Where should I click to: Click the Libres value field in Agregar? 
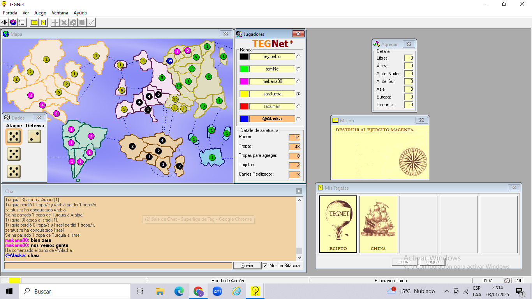[x=409, y=58]
